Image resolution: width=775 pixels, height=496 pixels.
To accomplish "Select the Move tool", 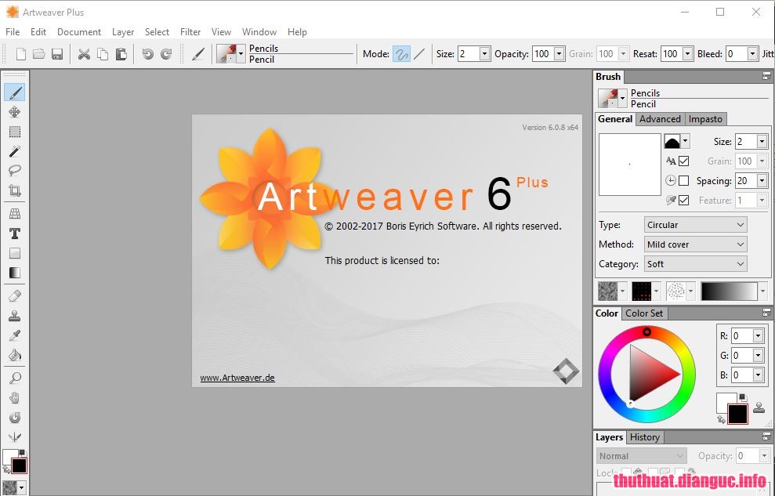I will (15, 112).
